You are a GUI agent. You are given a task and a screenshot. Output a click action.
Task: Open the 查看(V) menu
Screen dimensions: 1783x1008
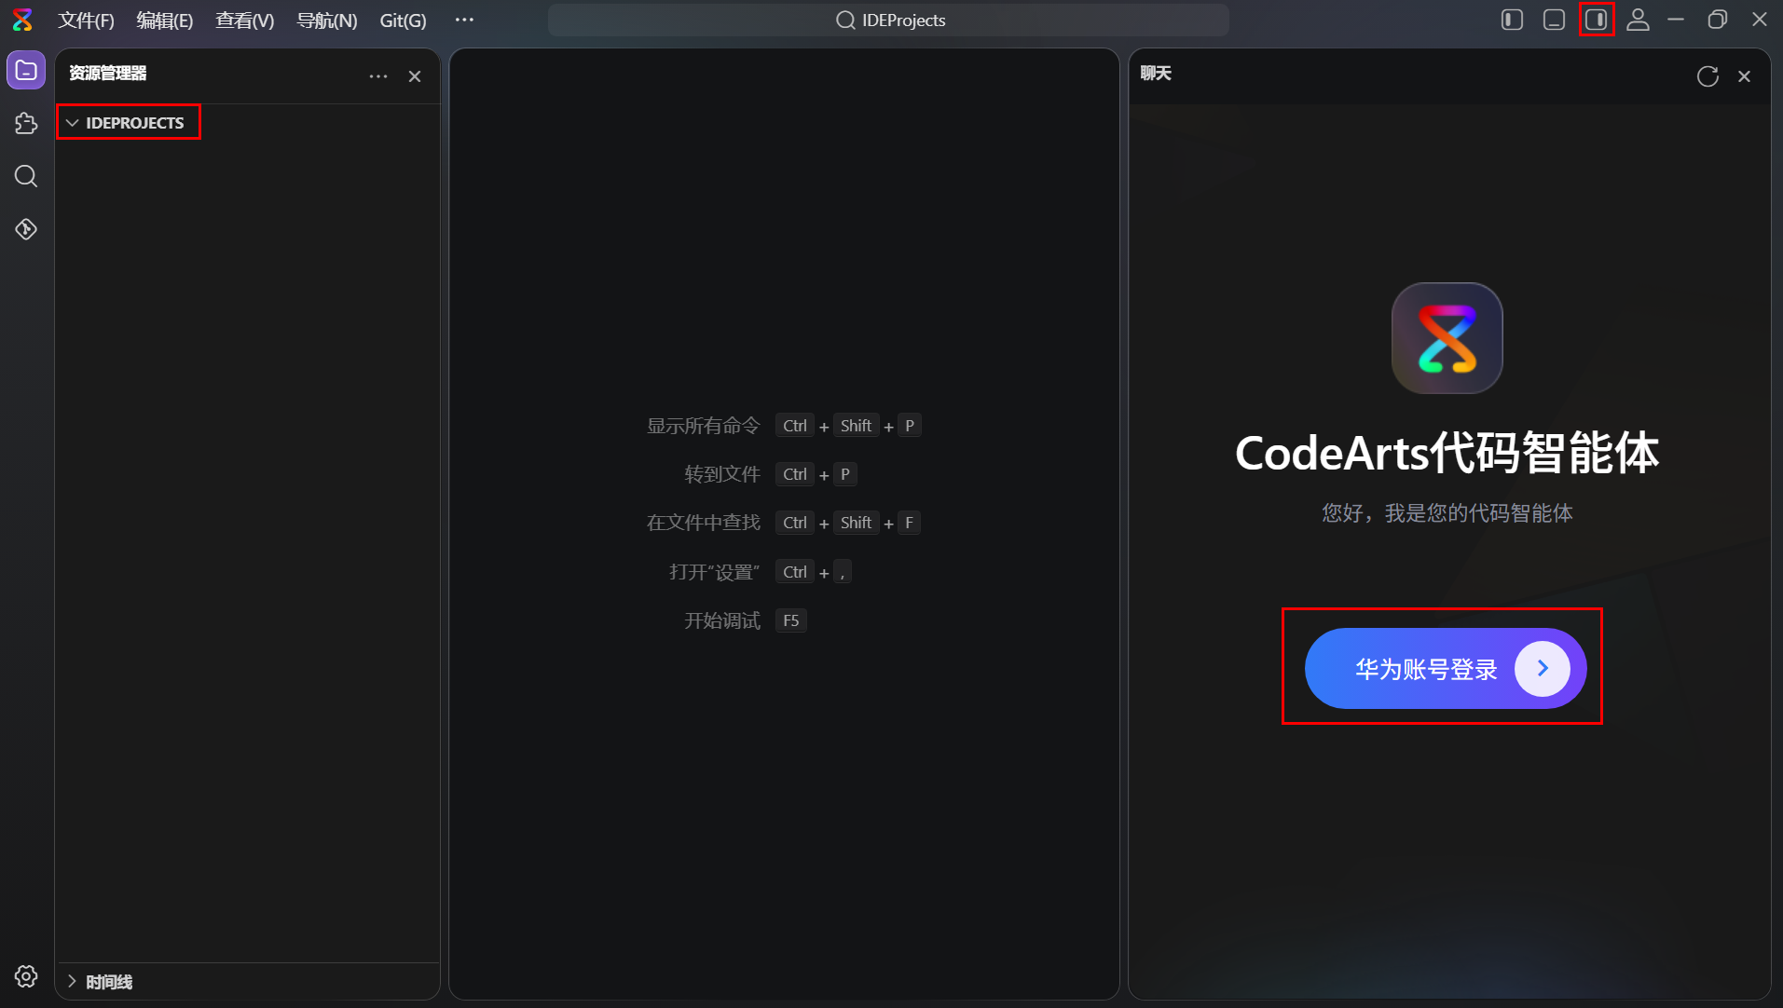point(244,20)
